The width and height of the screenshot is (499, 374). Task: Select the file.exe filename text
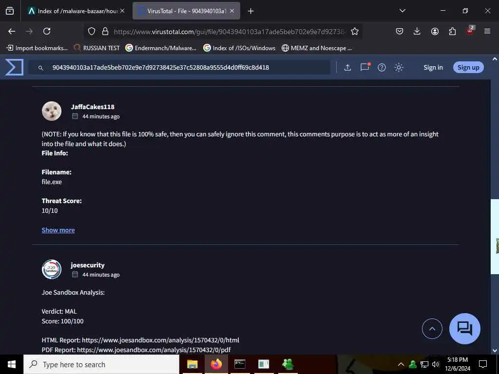pyautogui.click(x=52, y=182)
